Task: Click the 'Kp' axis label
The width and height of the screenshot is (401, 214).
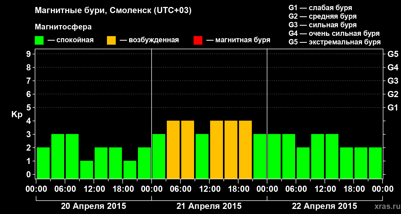Action: tap(17, 114)
